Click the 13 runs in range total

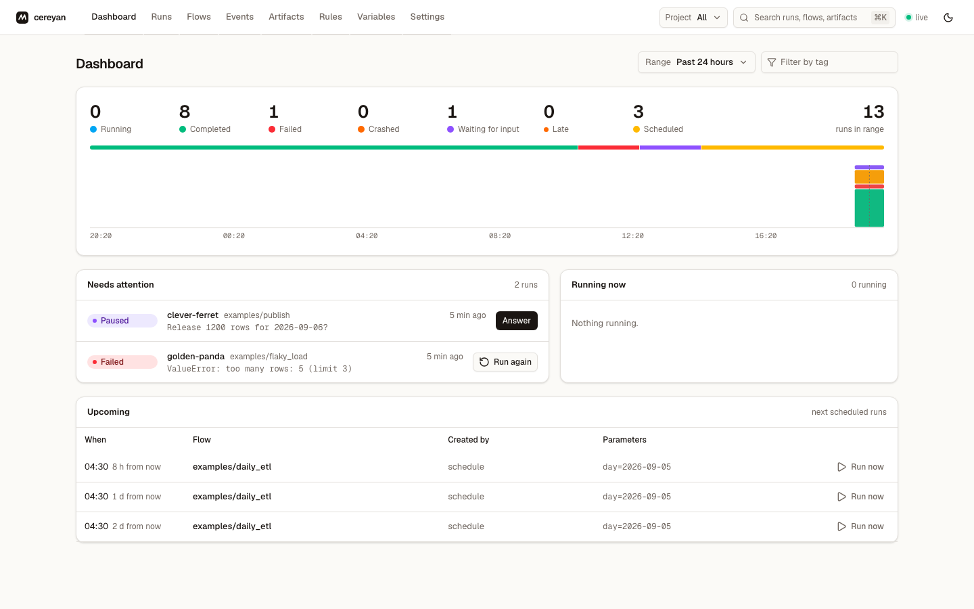click(860, 118)
